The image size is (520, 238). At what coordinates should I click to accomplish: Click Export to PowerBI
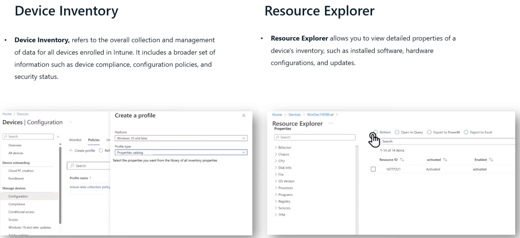(444, 132)
